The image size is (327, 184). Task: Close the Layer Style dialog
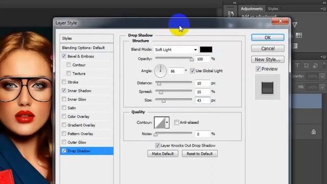(280, 21)
